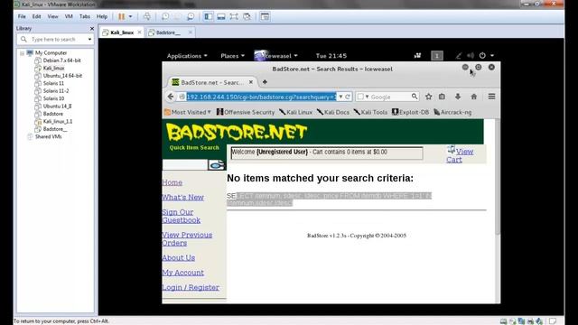Click the unity mode toolbar icon

247,16
